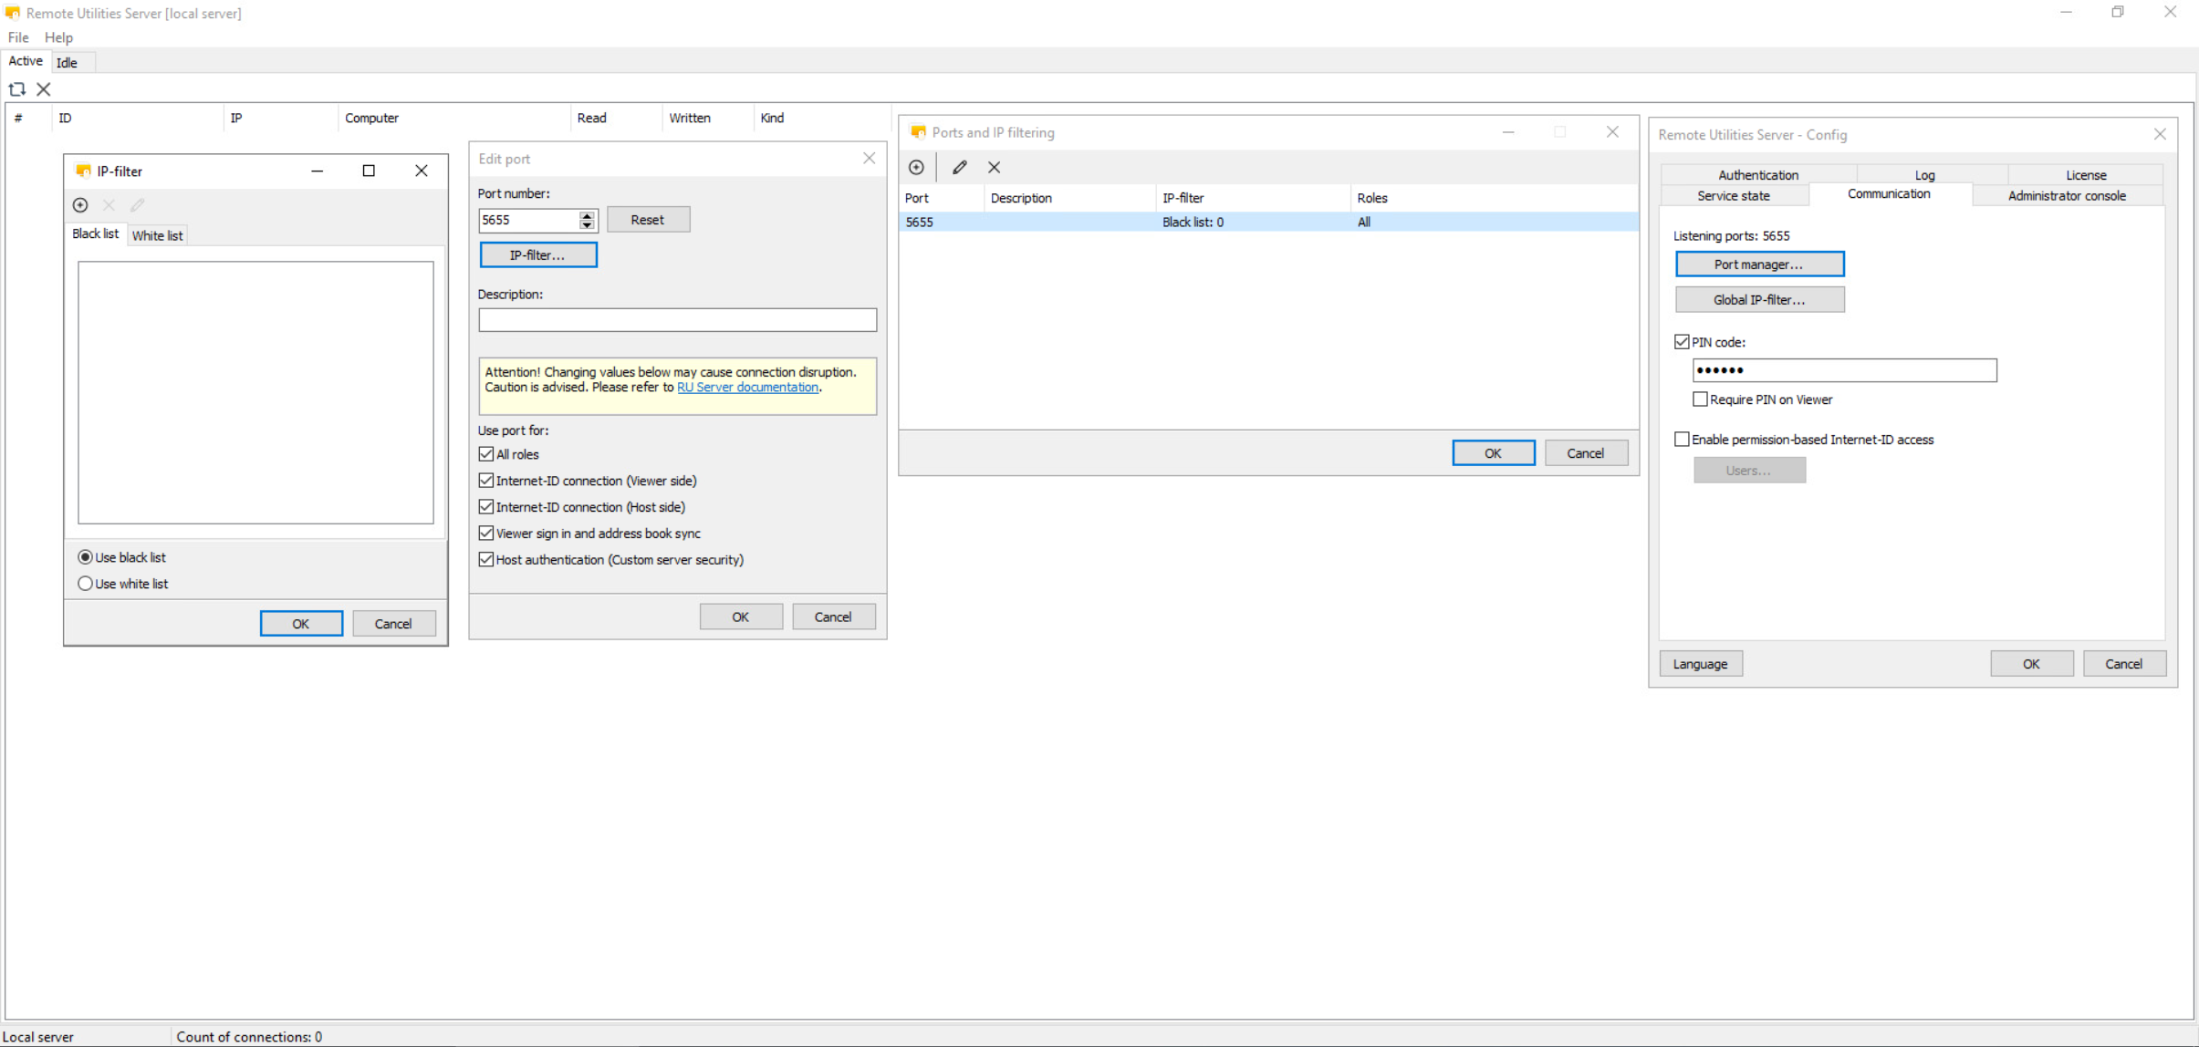Select the Use white list option
The height and width of the screenshot is (1047, 2199).
point(86,584)
